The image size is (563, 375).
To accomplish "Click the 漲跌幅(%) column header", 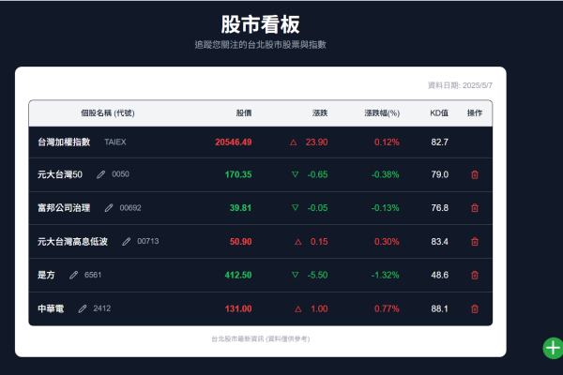I will [x=381, y=113].
